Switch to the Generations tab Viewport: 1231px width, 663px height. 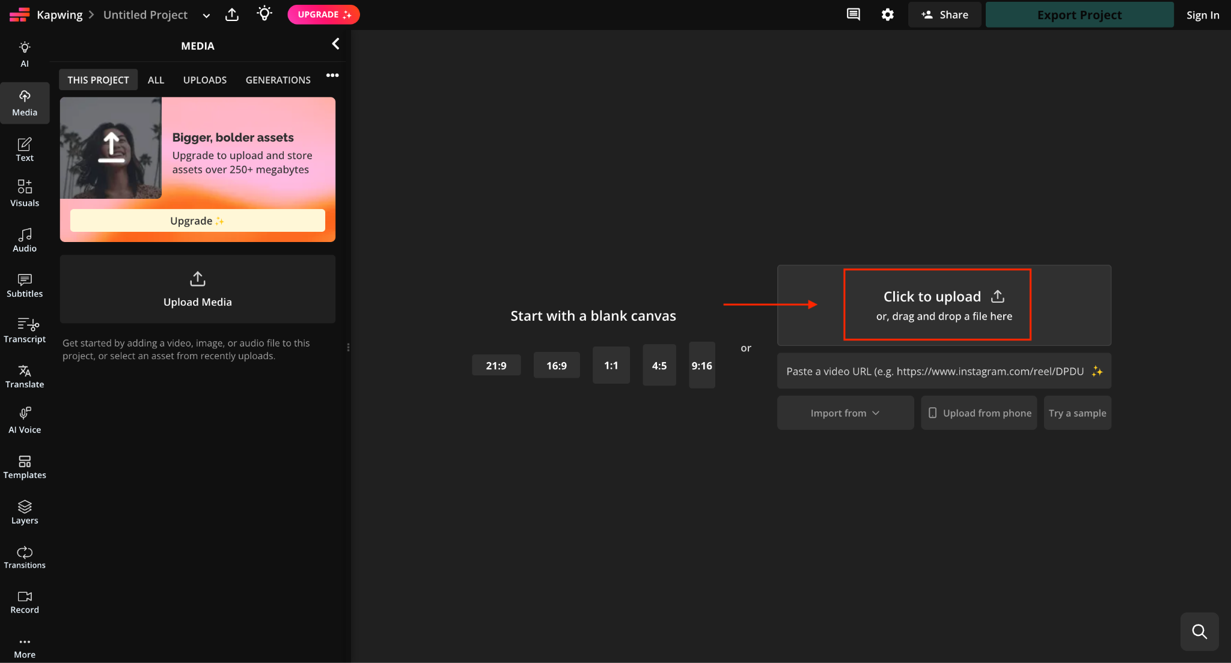point(278,80)
